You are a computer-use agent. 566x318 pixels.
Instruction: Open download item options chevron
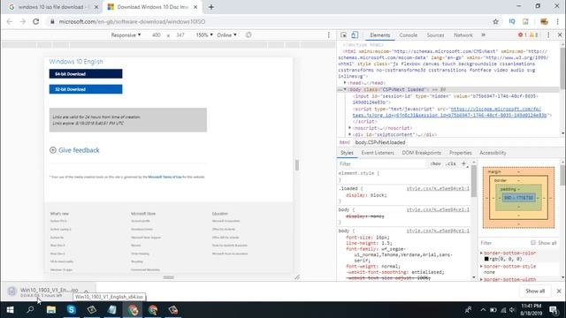[x=86, y=291]
